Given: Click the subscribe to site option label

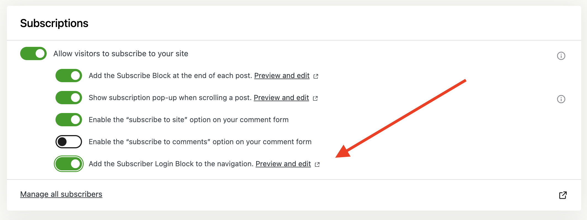Looking at the screenshot, I should 188,120.
